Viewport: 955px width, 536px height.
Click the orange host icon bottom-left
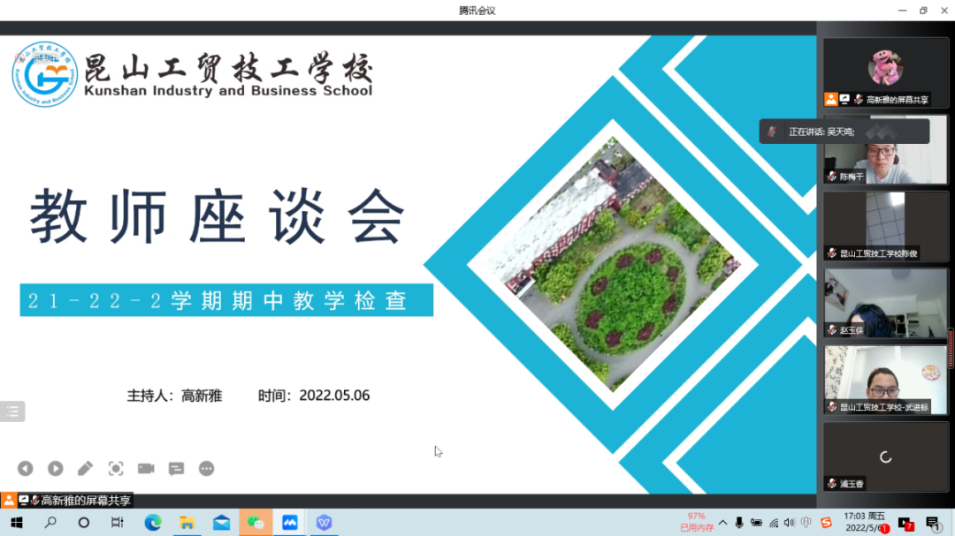[x=9, y=500]
